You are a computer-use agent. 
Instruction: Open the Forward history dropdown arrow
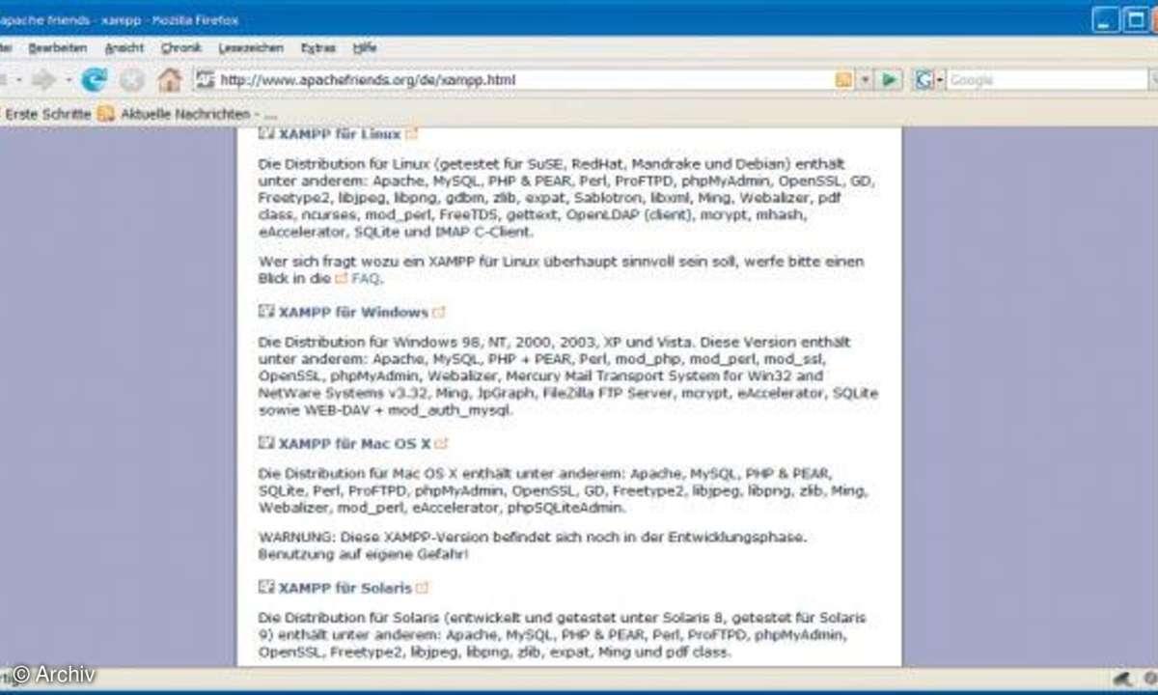click(69, 80)
